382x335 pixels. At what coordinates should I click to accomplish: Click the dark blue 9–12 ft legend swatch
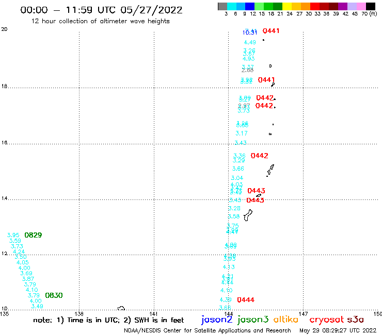pyautogui.click(x=250, y=6)
